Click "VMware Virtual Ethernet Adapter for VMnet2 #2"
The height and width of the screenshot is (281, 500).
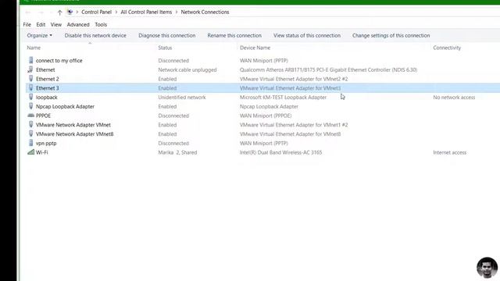(x=294, y=79)
